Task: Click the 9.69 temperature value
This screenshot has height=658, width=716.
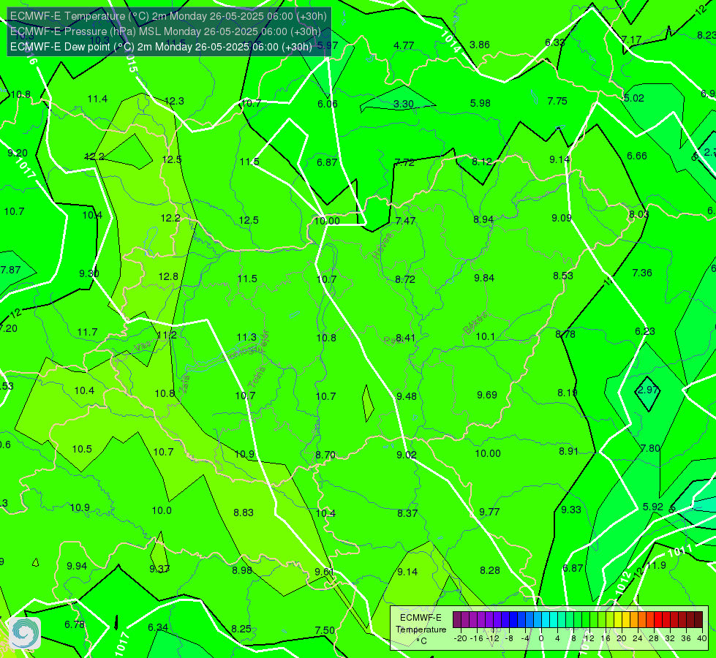Action: 487,395
